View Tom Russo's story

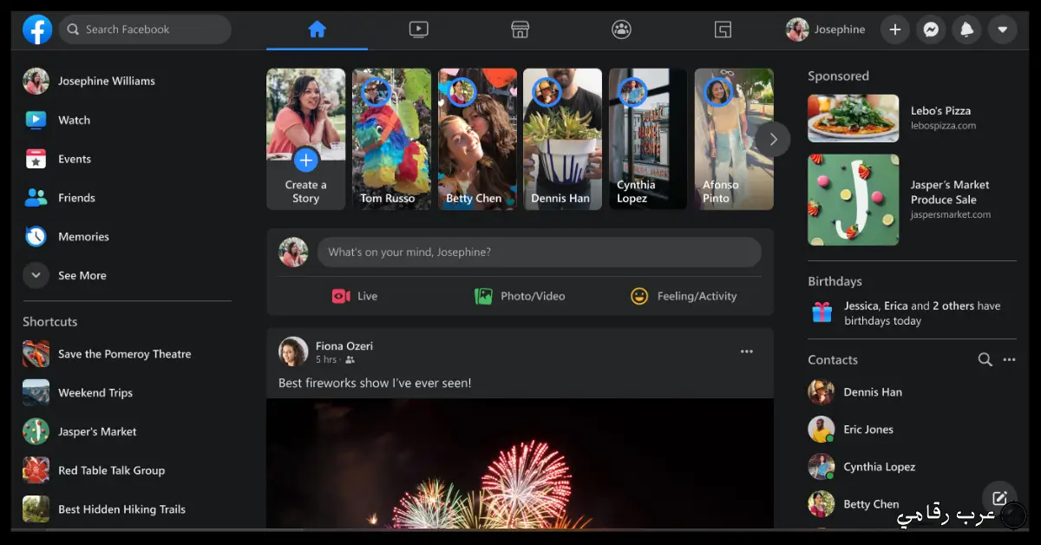(391, 139)
